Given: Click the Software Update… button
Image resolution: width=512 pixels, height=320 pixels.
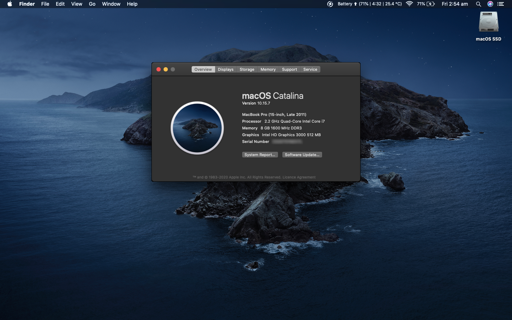Looking at the screenshot, I should pos(302,155).
